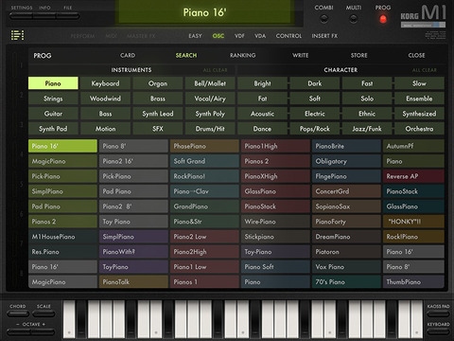Select the Piano1High program
Screen dimensions: 454x341
pos(275,146)
